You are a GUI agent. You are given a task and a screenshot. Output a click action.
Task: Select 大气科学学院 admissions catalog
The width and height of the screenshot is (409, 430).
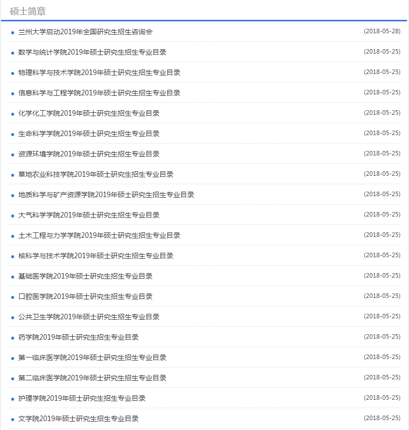(x=89, y=215)
